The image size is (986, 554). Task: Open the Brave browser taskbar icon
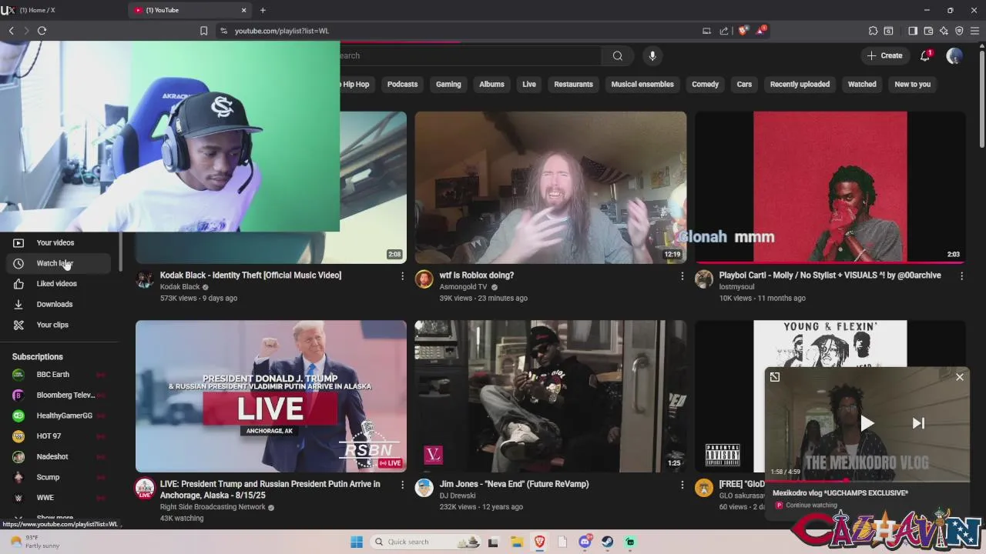pos(540,542)
